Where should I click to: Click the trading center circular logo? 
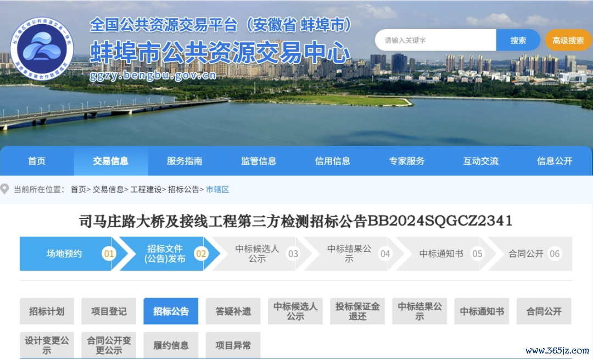point(42,48)
